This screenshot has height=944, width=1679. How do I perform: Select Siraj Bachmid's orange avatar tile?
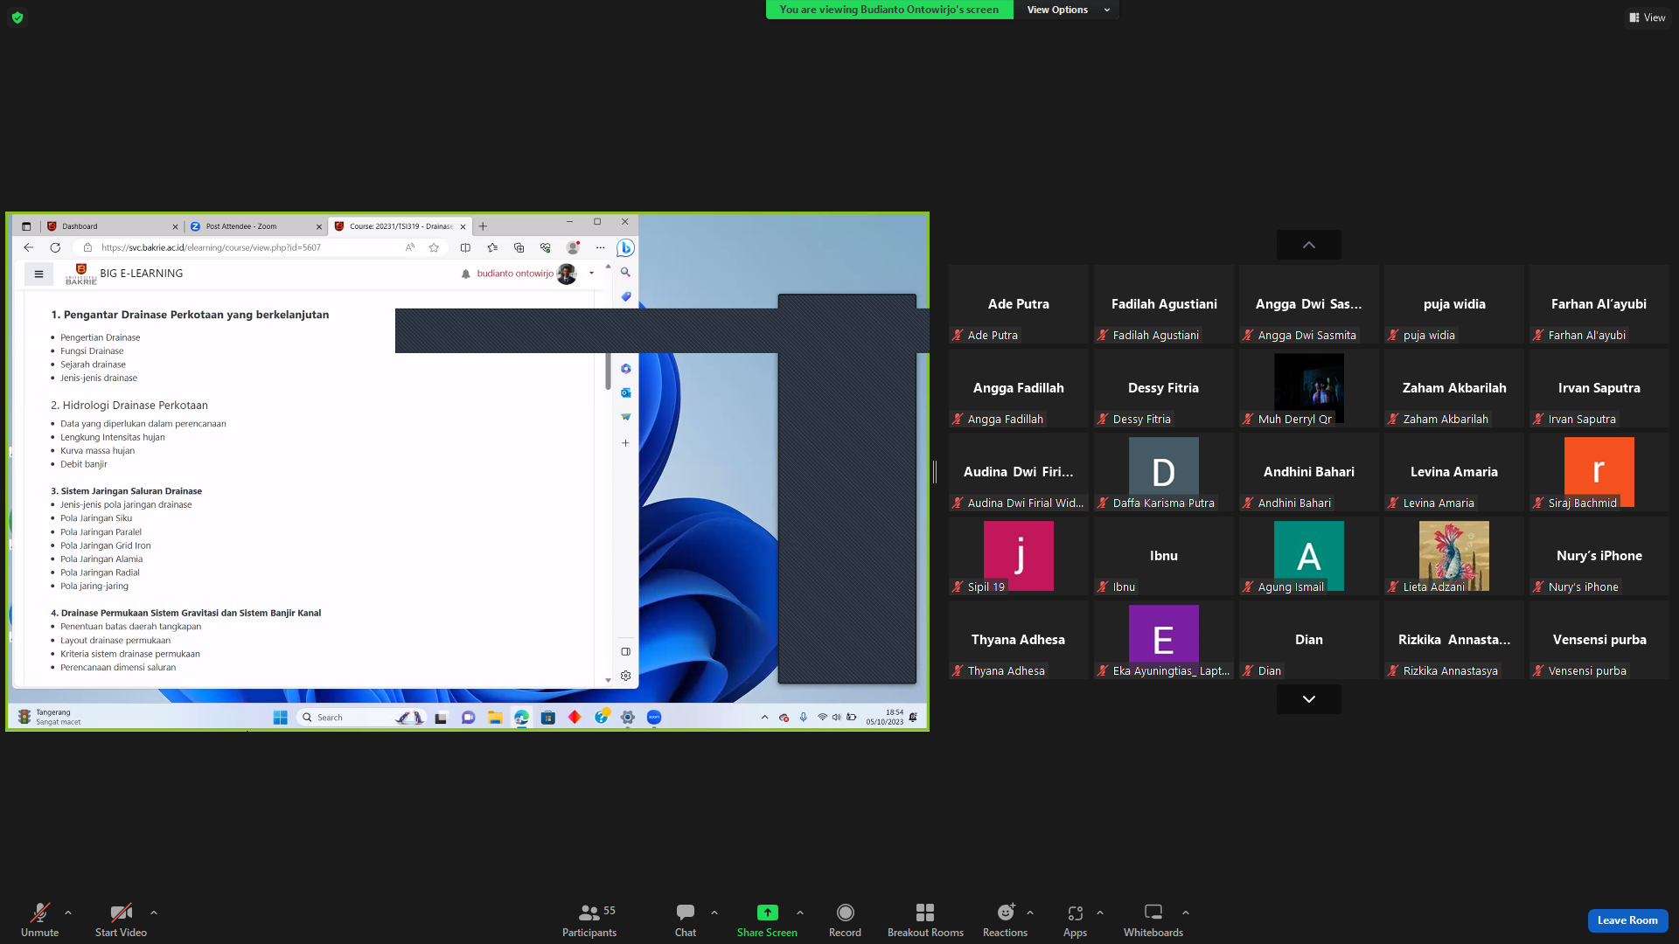click(1599, 472)
